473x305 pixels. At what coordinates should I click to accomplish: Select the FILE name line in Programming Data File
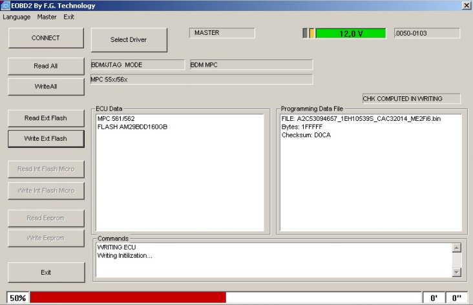pyautogui.click(x=361, y=118)
